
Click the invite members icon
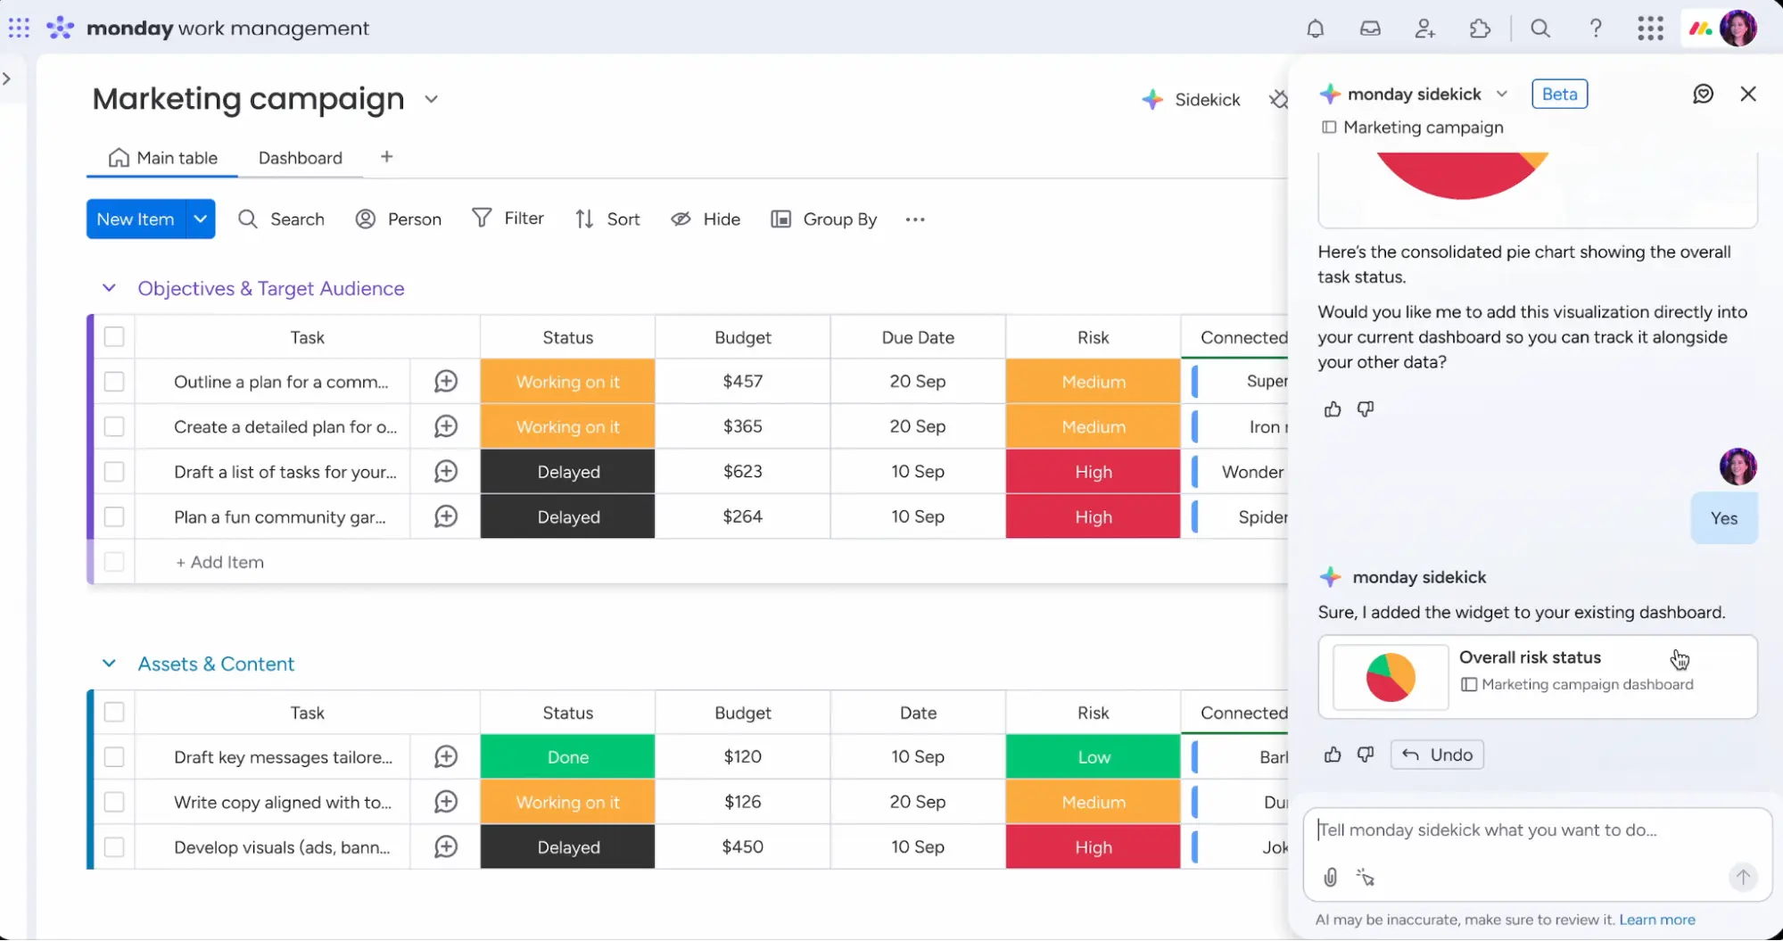tap(1425, 29)
